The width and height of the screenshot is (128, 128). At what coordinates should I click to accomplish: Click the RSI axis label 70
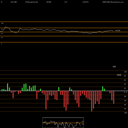pos(2,29)
